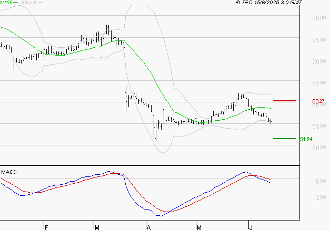Click the MACD panel label

point(9,172)
